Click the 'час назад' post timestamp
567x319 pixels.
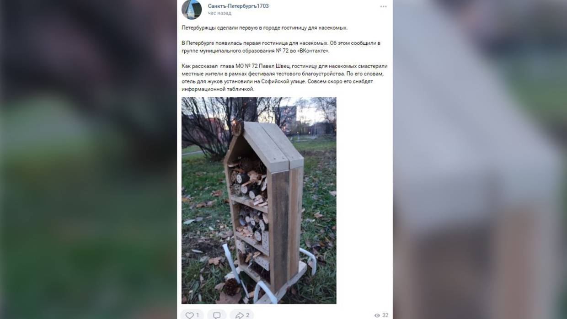pos(219,13)
